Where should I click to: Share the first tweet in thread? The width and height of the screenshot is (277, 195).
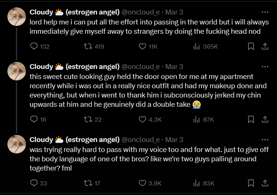[265, 46]
